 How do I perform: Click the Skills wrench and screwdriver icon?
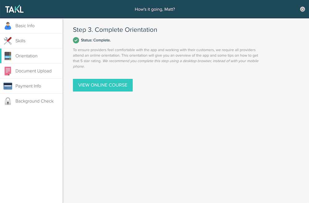click(8, 41)
